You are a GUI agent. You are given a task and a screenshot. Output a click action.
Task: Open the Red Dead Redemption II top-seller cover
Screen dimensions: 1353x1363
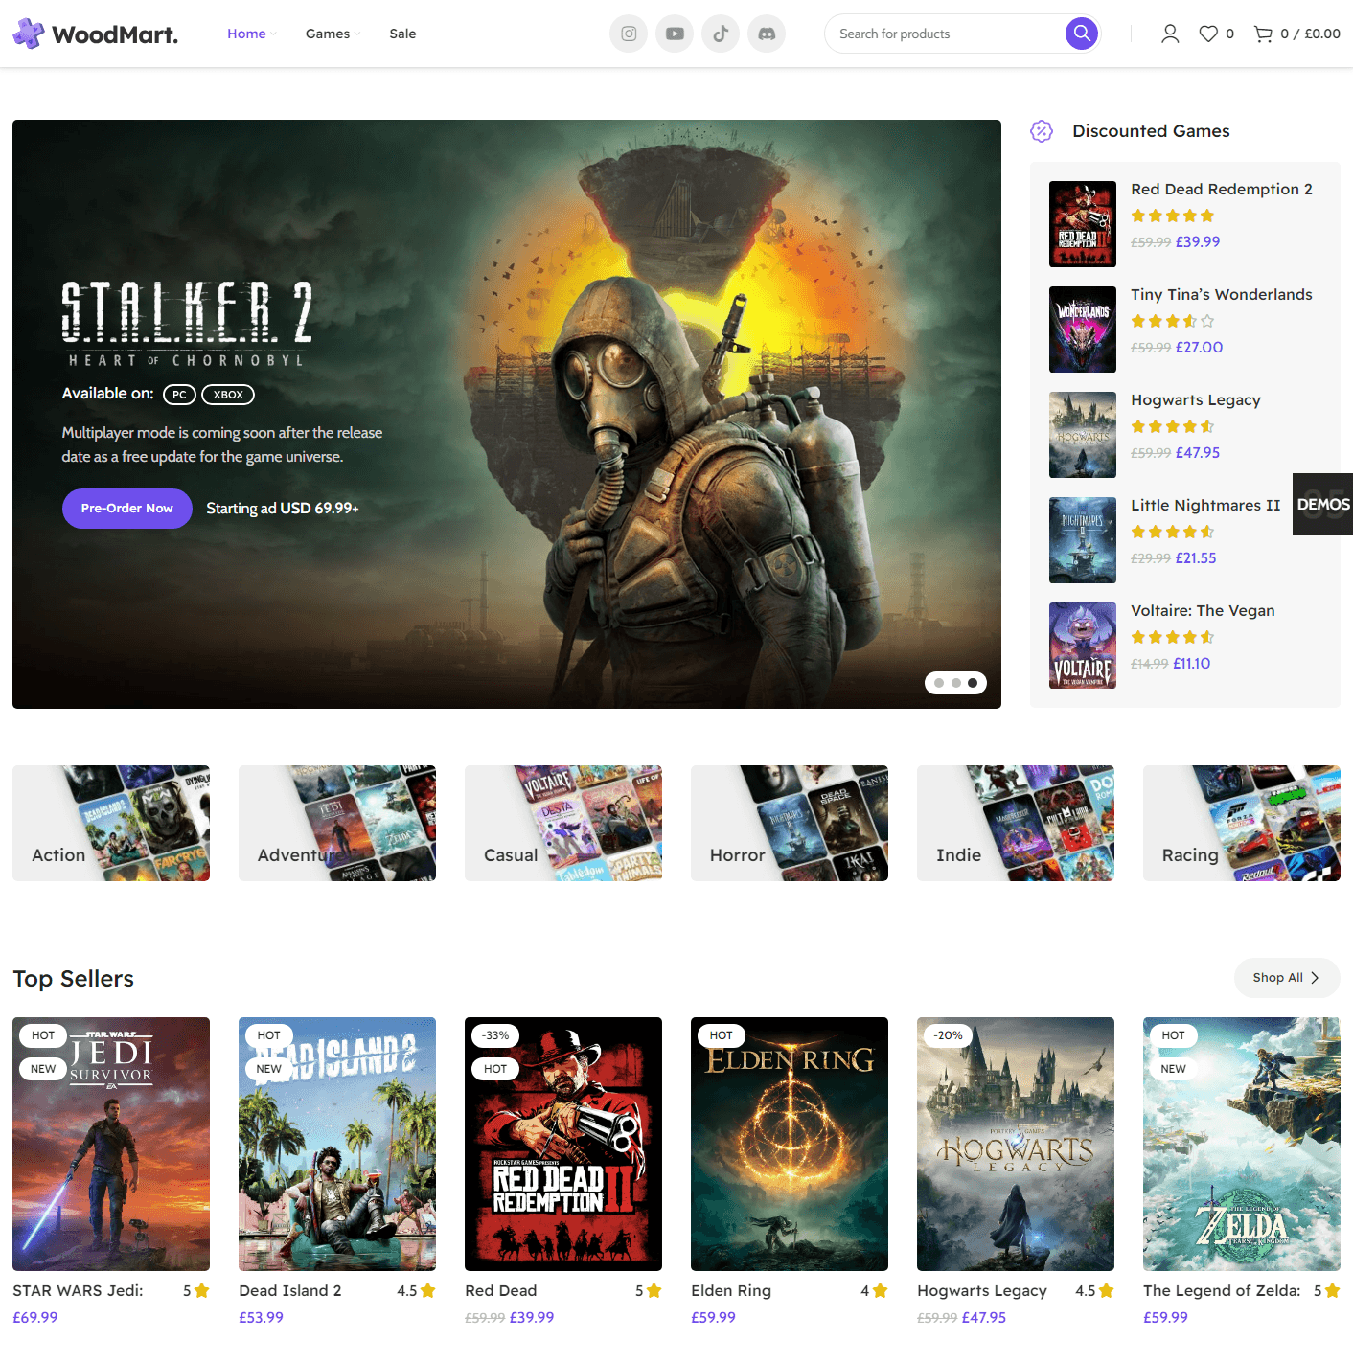pos(563,1144)
